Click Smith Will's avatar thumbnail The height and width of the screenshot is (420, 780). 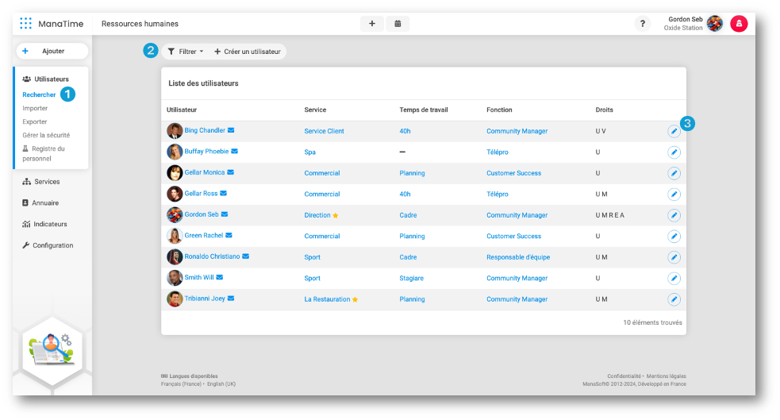click(x=175, y=278)
